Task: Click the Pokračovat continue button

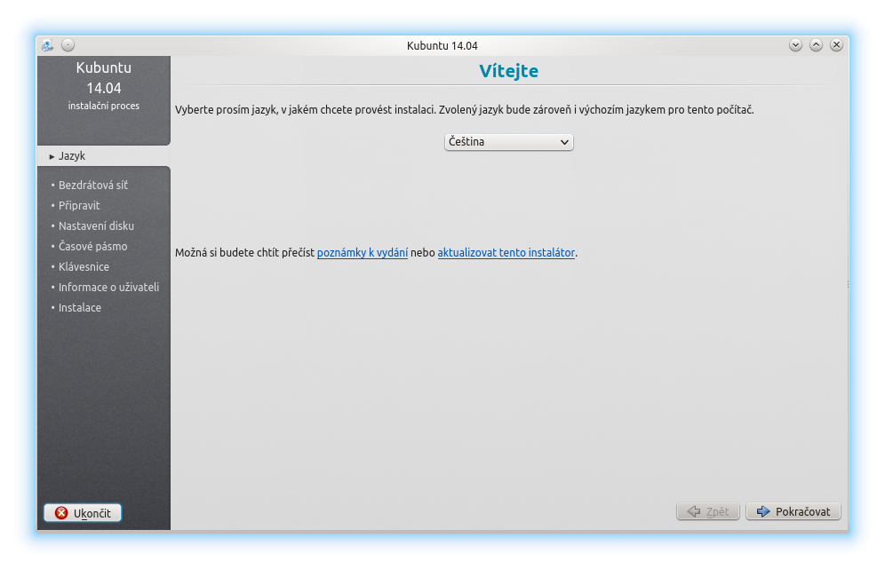Action: click(793, 511)
